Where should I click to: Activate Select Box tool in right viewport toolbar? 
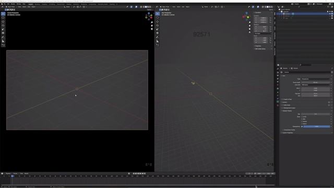point(158,14)
